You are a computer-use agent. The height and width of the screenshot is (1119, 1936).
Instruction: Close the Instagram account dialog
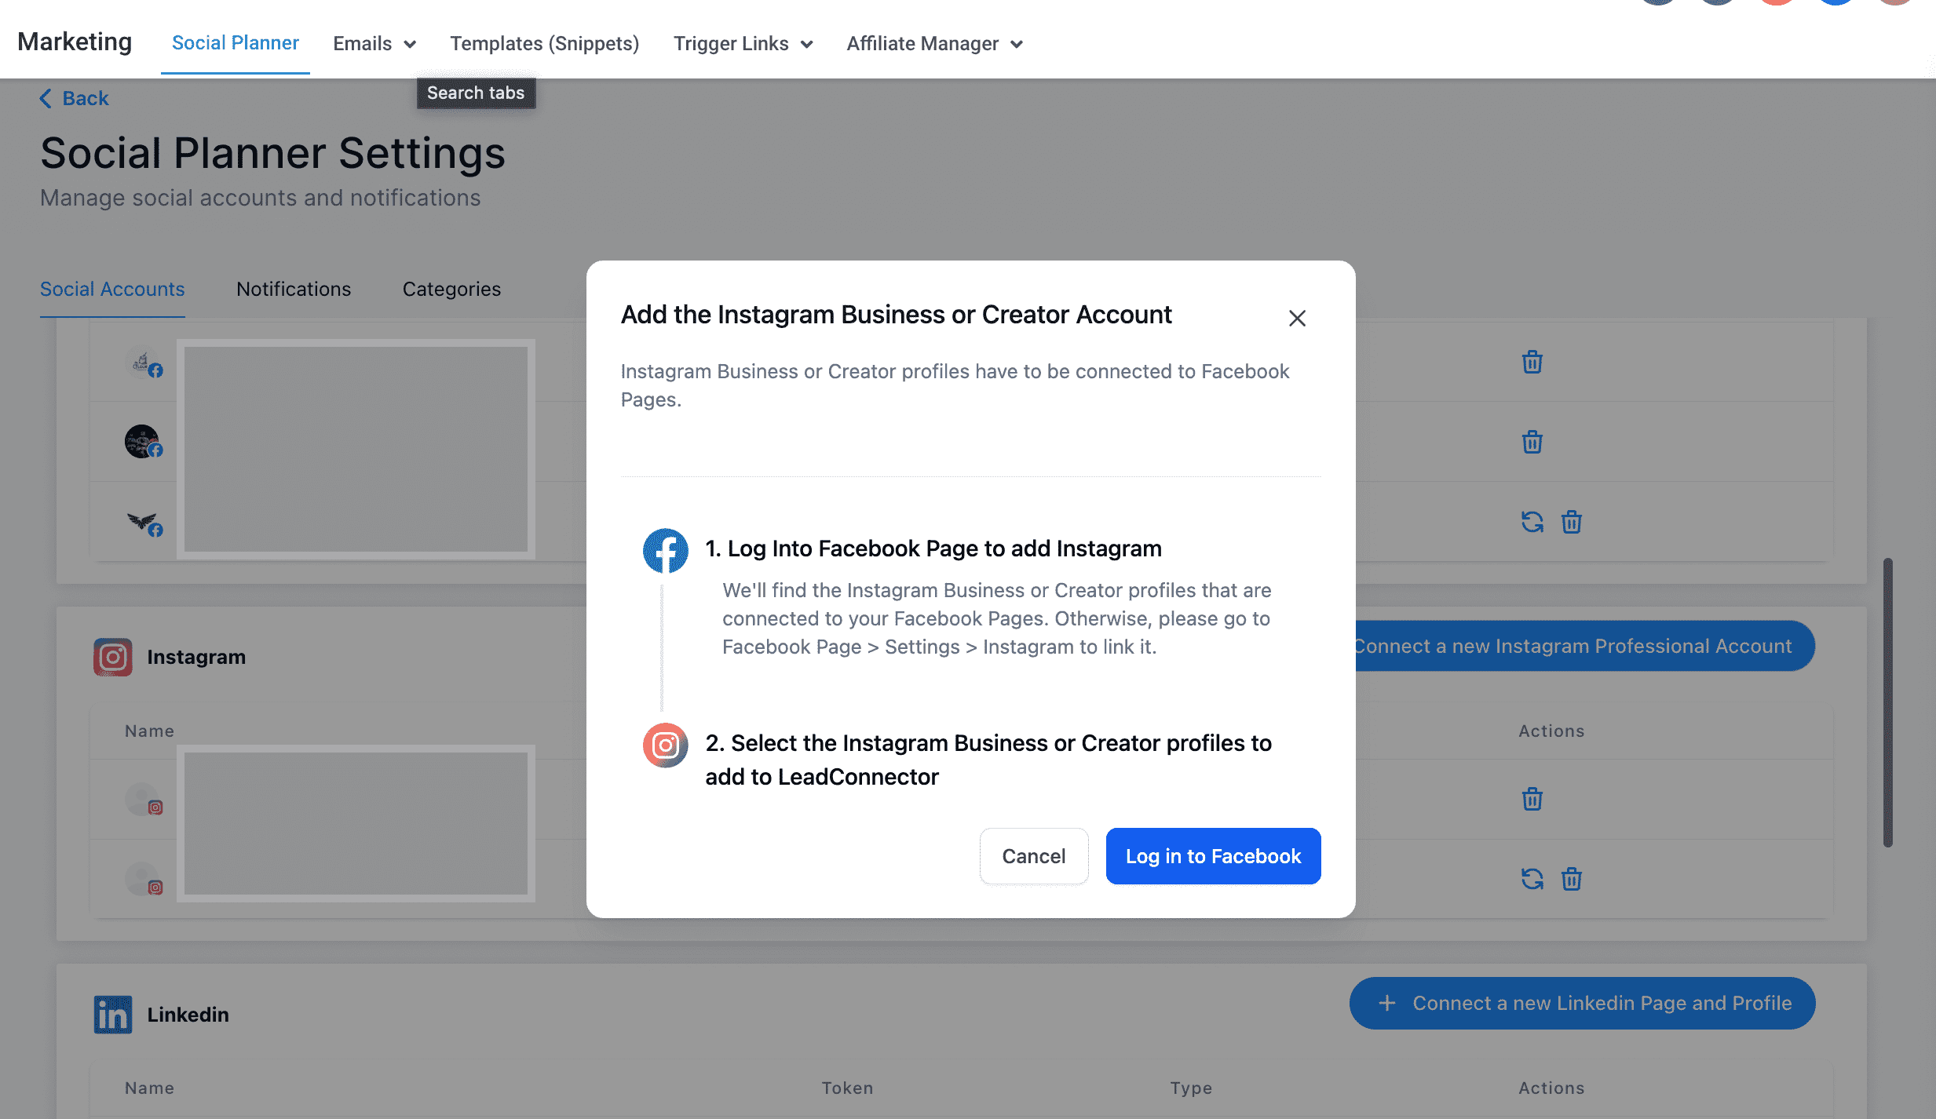pos(1297,318)
